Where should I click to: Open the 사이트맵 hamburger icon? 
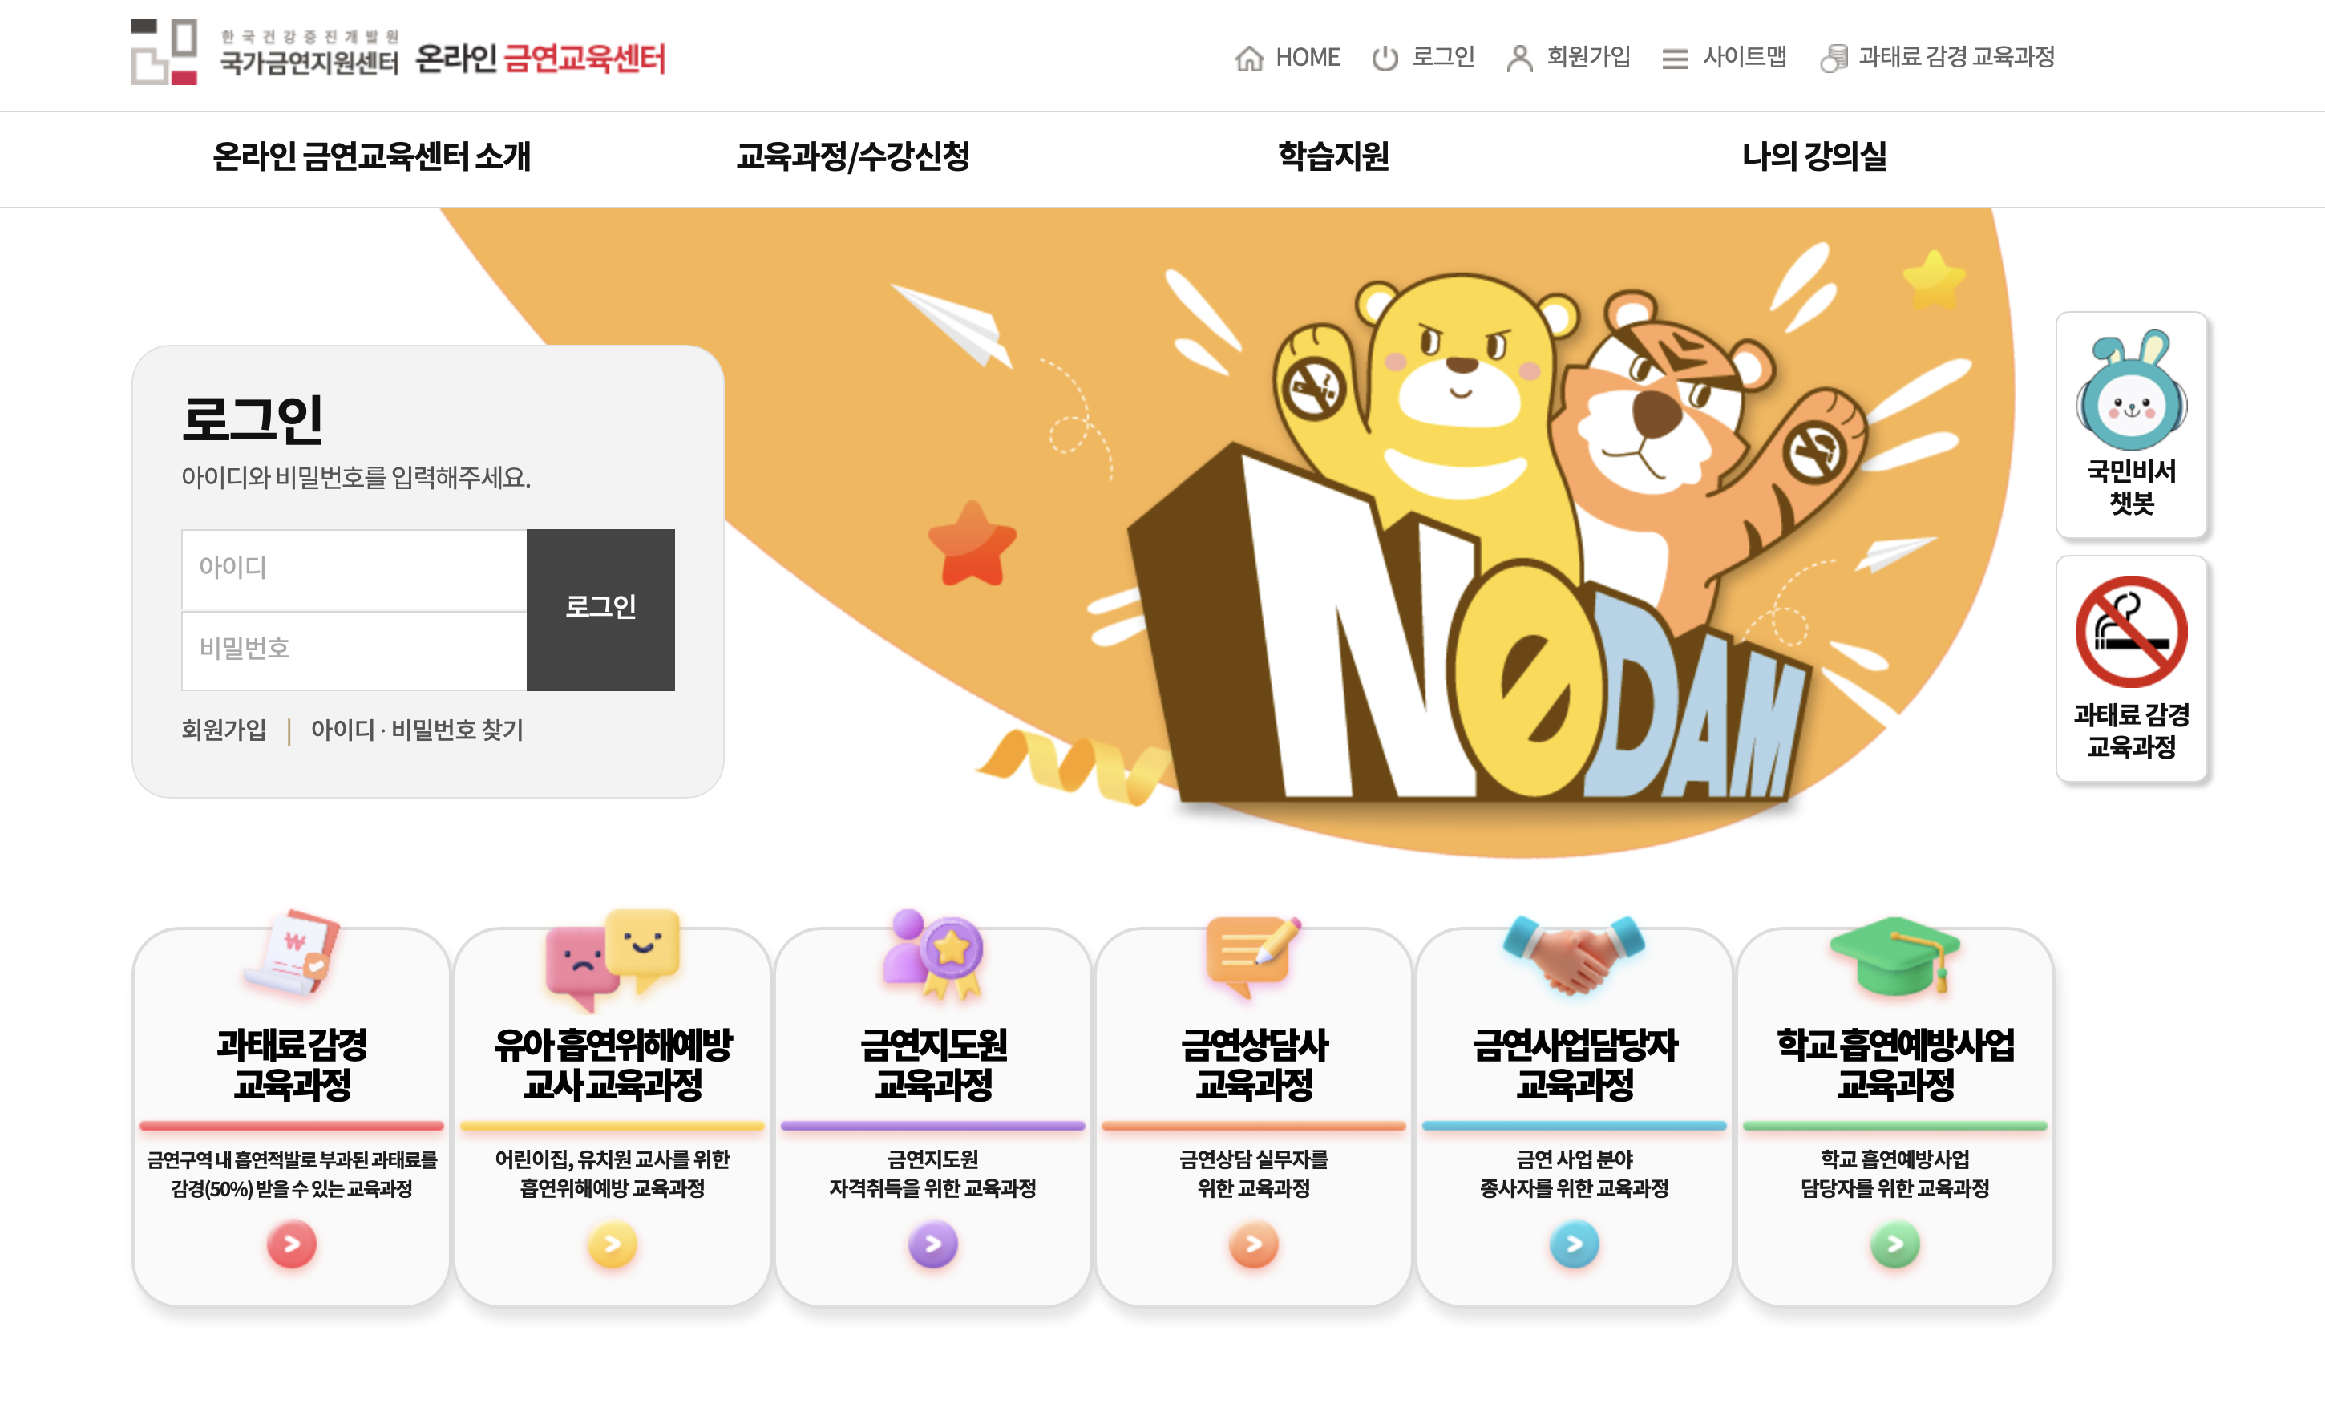point(1675,59)
